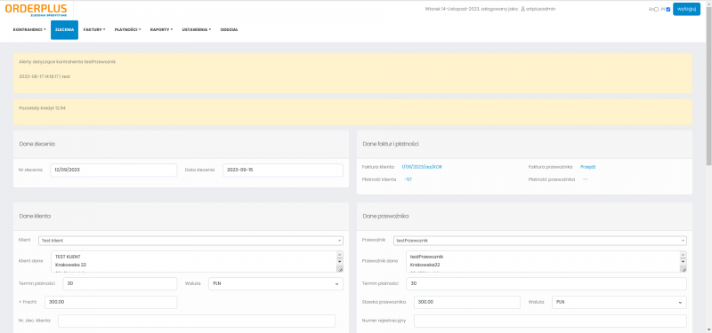Expand the Faktury menu
Image resolution: width=712 pixels, height=333 pixels.
tap(94, 30)
